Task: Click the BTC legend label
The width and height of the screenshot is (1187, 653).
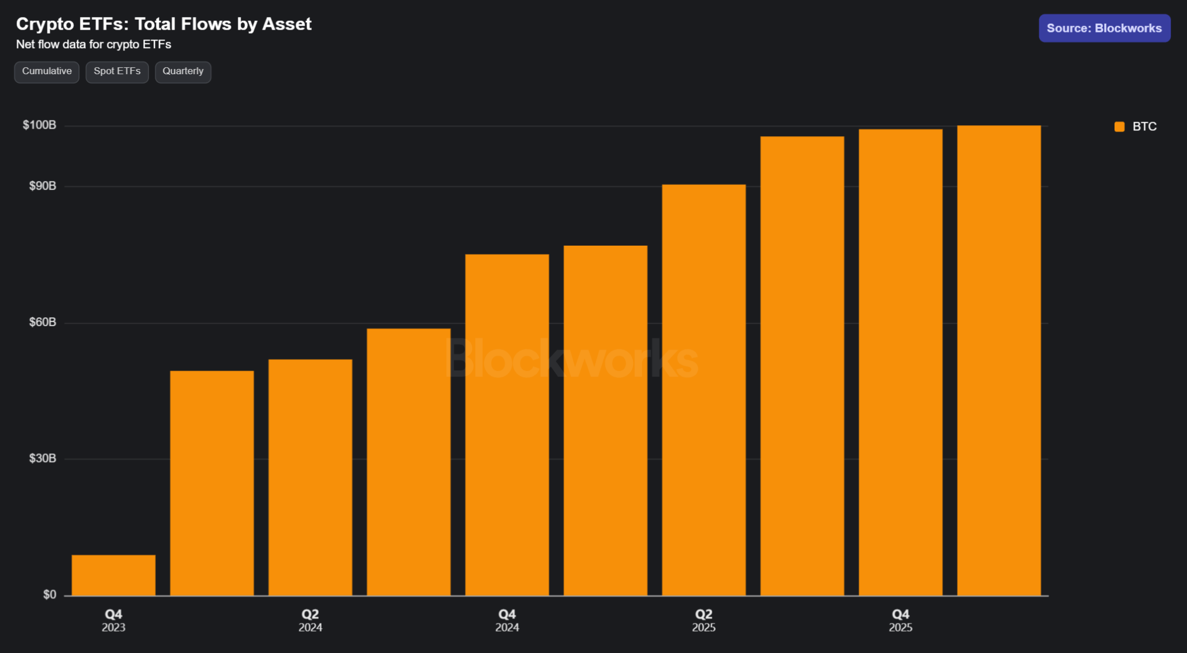Action: tap(1144, 127)
